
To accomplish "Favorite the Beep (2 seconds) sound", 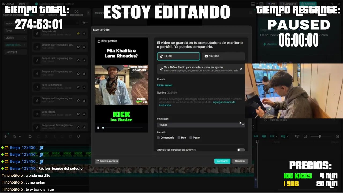I will [79, 87].
